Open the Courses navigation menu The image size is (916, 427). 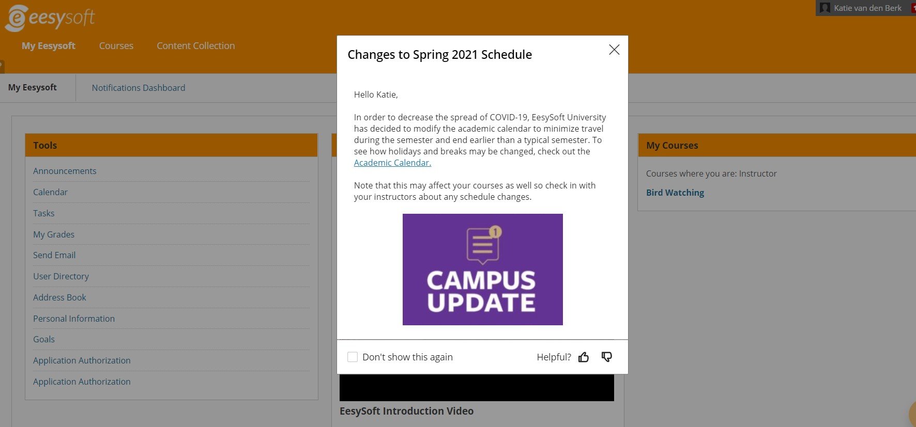click(116, 45)
